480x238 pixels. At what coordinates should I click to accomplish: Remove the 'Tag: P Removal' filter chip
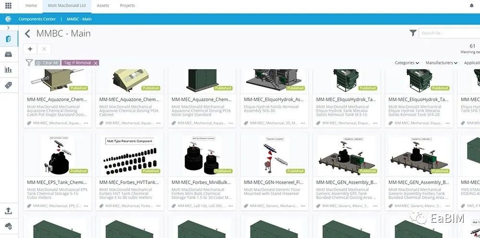[x=96, y=63]
